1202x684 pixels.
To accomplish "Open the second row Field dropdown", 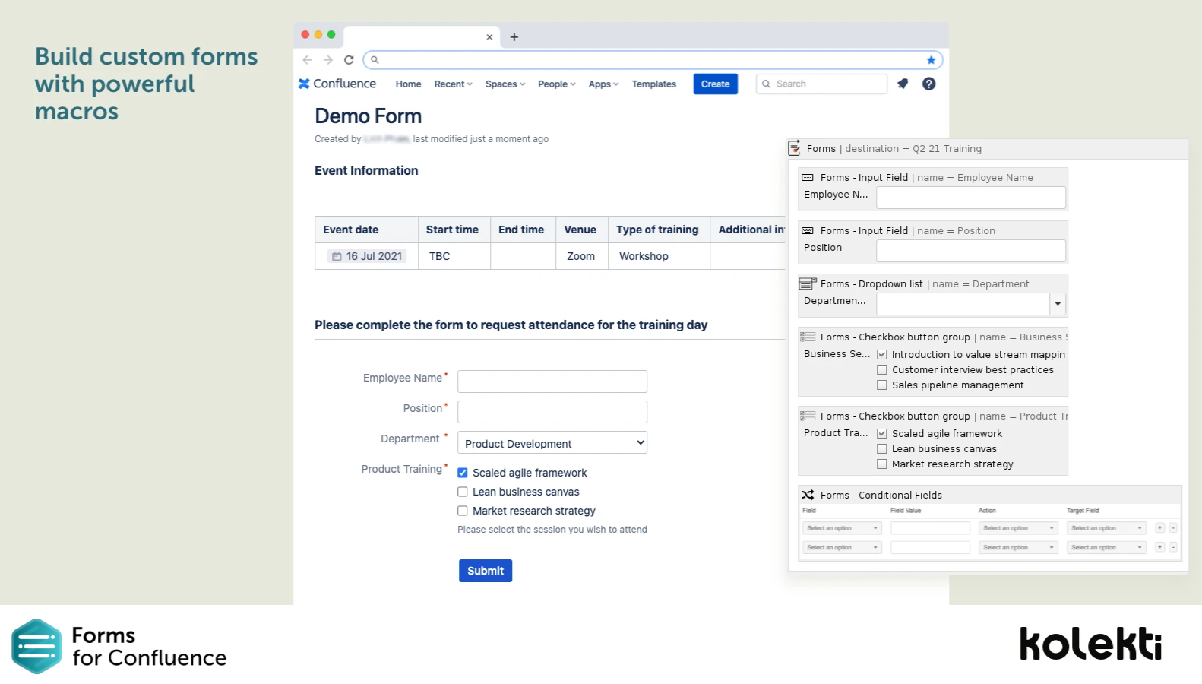I will tap(842, 547).
